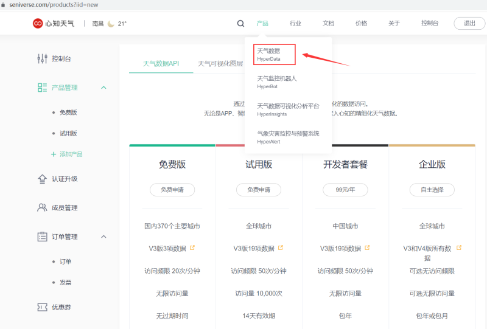Open external link icon beside 免费版 V3版3项数据
Viewport: 487px width, 329px height.
point(192,248)
